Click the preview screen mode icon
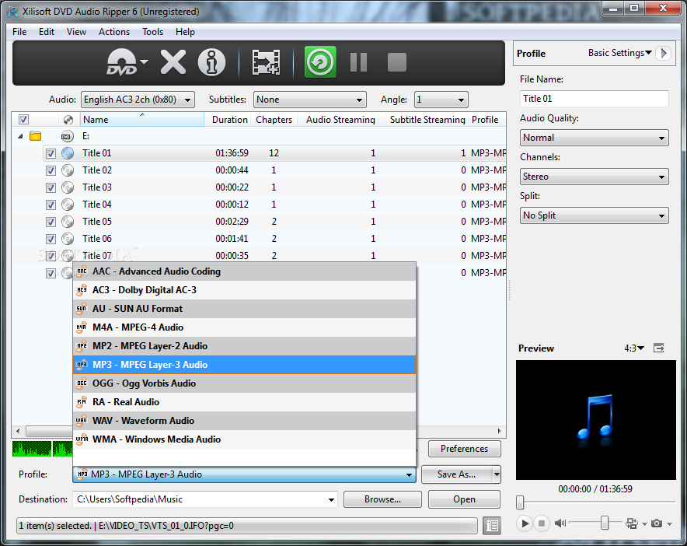 631,523
